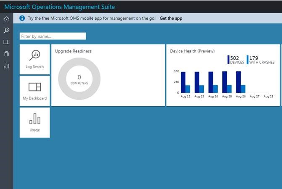The image size is (282, 189).
Task: Open the Usage tile
Action: coord(34,122)
